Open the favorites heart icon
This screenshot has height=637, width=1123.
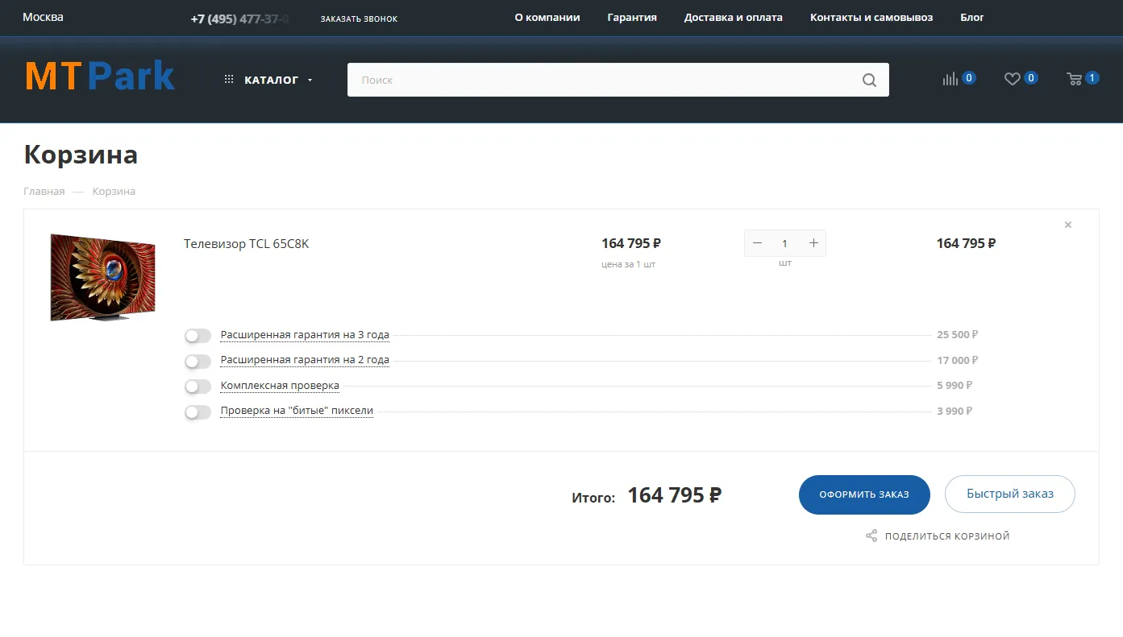(x=1012, y=79)
